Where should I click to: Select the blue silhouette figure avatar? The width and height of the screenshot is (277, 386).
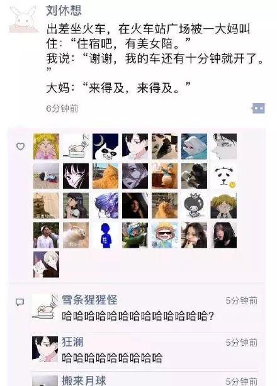pos(105,235)
